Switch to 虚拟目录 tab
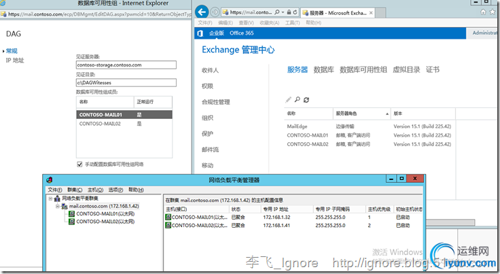This screenshot has height=274, width=500. 406,69
